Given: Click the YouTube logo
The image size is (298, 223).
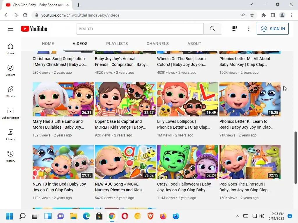Looking at the screenshot, I should (x=34, y=29).
